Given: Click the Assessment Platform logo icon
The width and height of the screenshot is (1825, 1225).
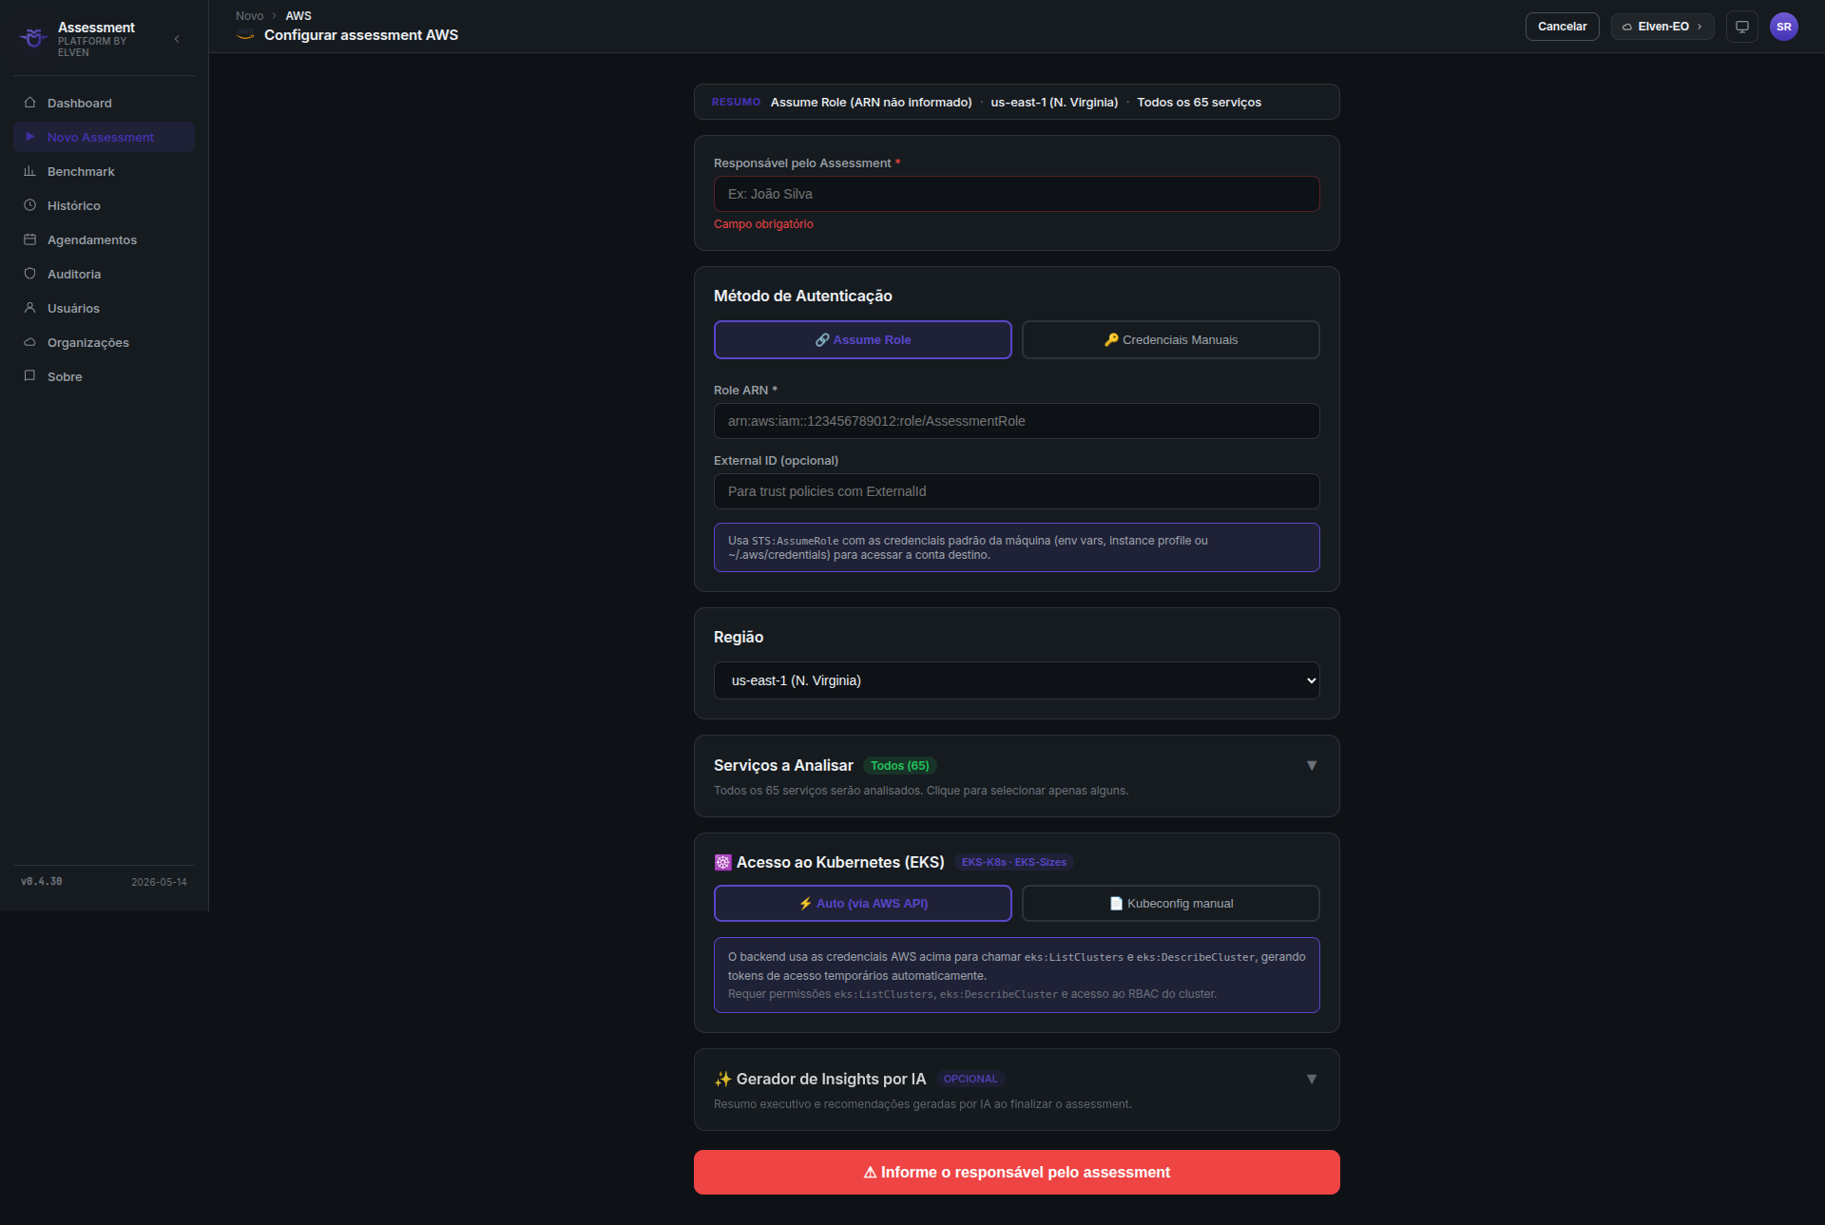Looking at the screenshot, I should (x=33, y=38).
